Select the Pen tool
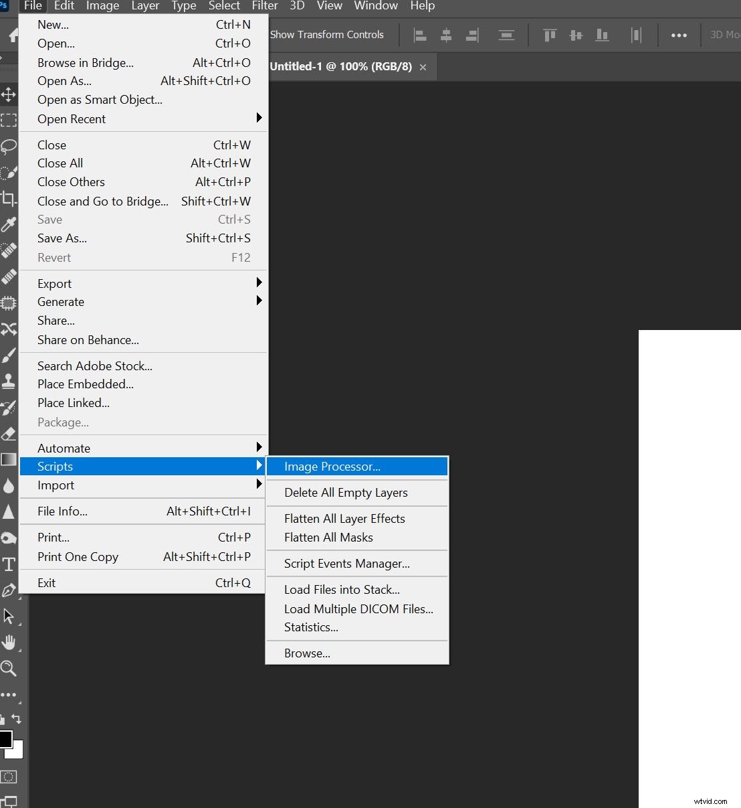This screenshot has width=741, height=808. click(9, 590)
